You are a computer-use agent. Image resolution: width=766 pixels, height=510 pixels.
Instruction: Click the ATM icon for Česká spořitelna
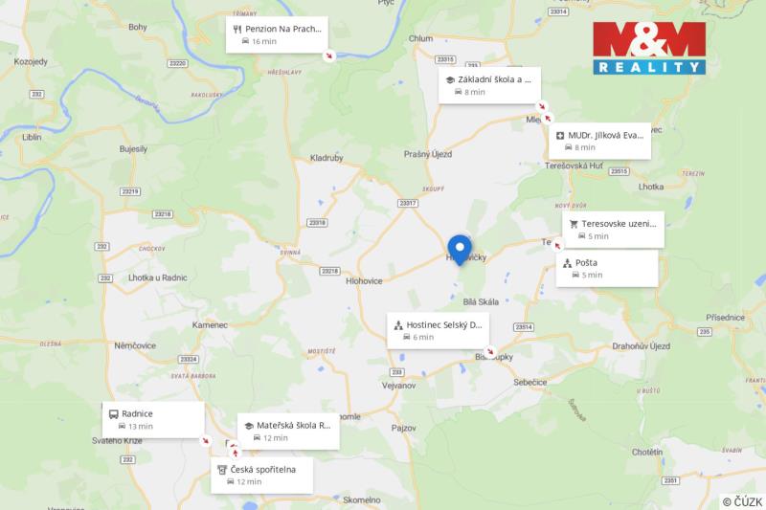tap(222, 470)
